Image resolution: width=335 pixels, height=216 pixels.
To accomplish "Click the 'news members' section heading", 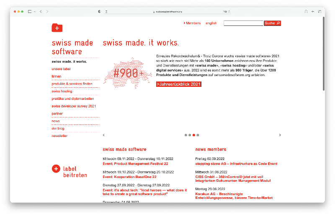I will pos(211,149).
